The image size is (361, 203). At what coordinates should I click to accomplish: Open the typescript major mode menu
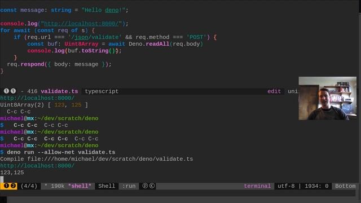pos(102,91)
